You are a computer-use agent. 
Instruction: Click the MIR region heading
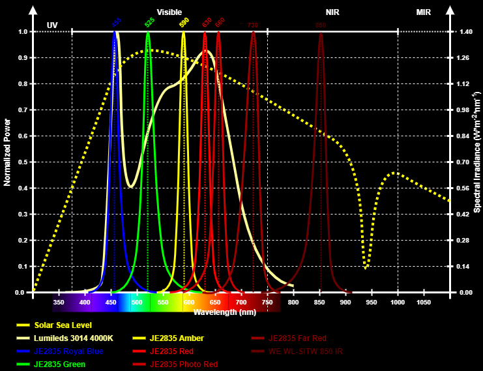(x=424, y=12)
